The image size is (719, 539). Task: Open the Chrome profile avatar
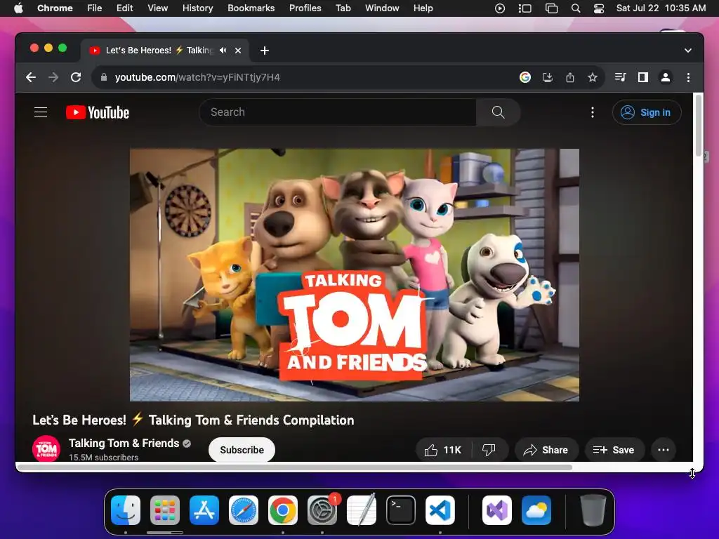(666, 77)
